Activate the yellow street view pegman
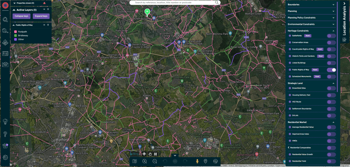Viewport: 350px width, 167px height. (197, 161)
